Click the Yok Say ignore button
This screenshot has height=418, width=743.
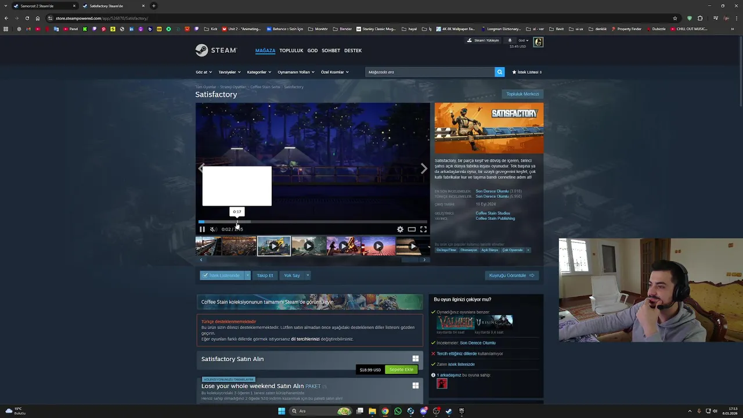tap(291, 275)
